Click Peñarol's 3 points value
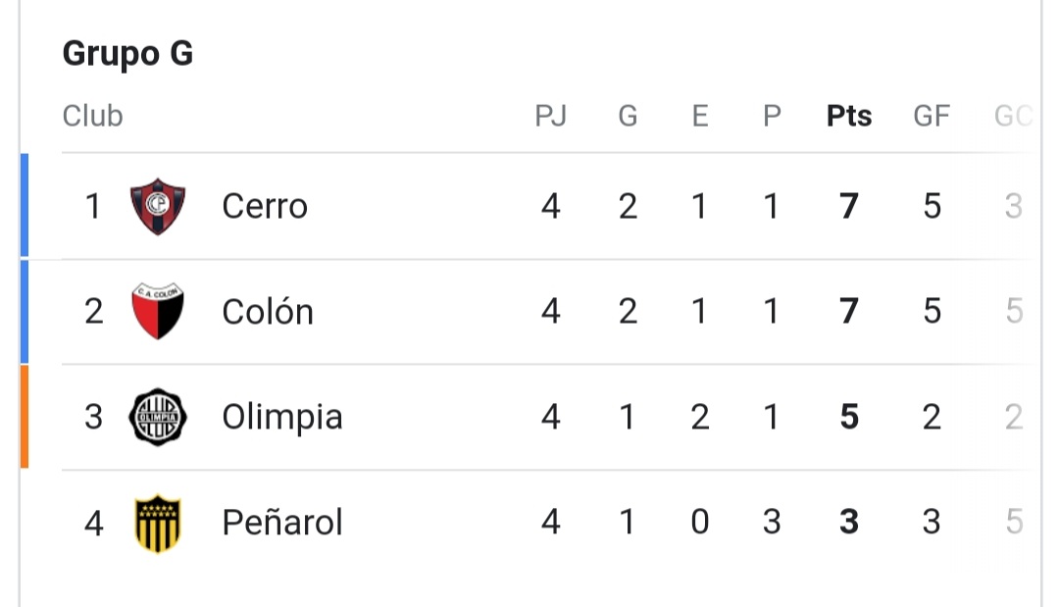Screen dimensions: 1059x607 (x=849, y=522)
